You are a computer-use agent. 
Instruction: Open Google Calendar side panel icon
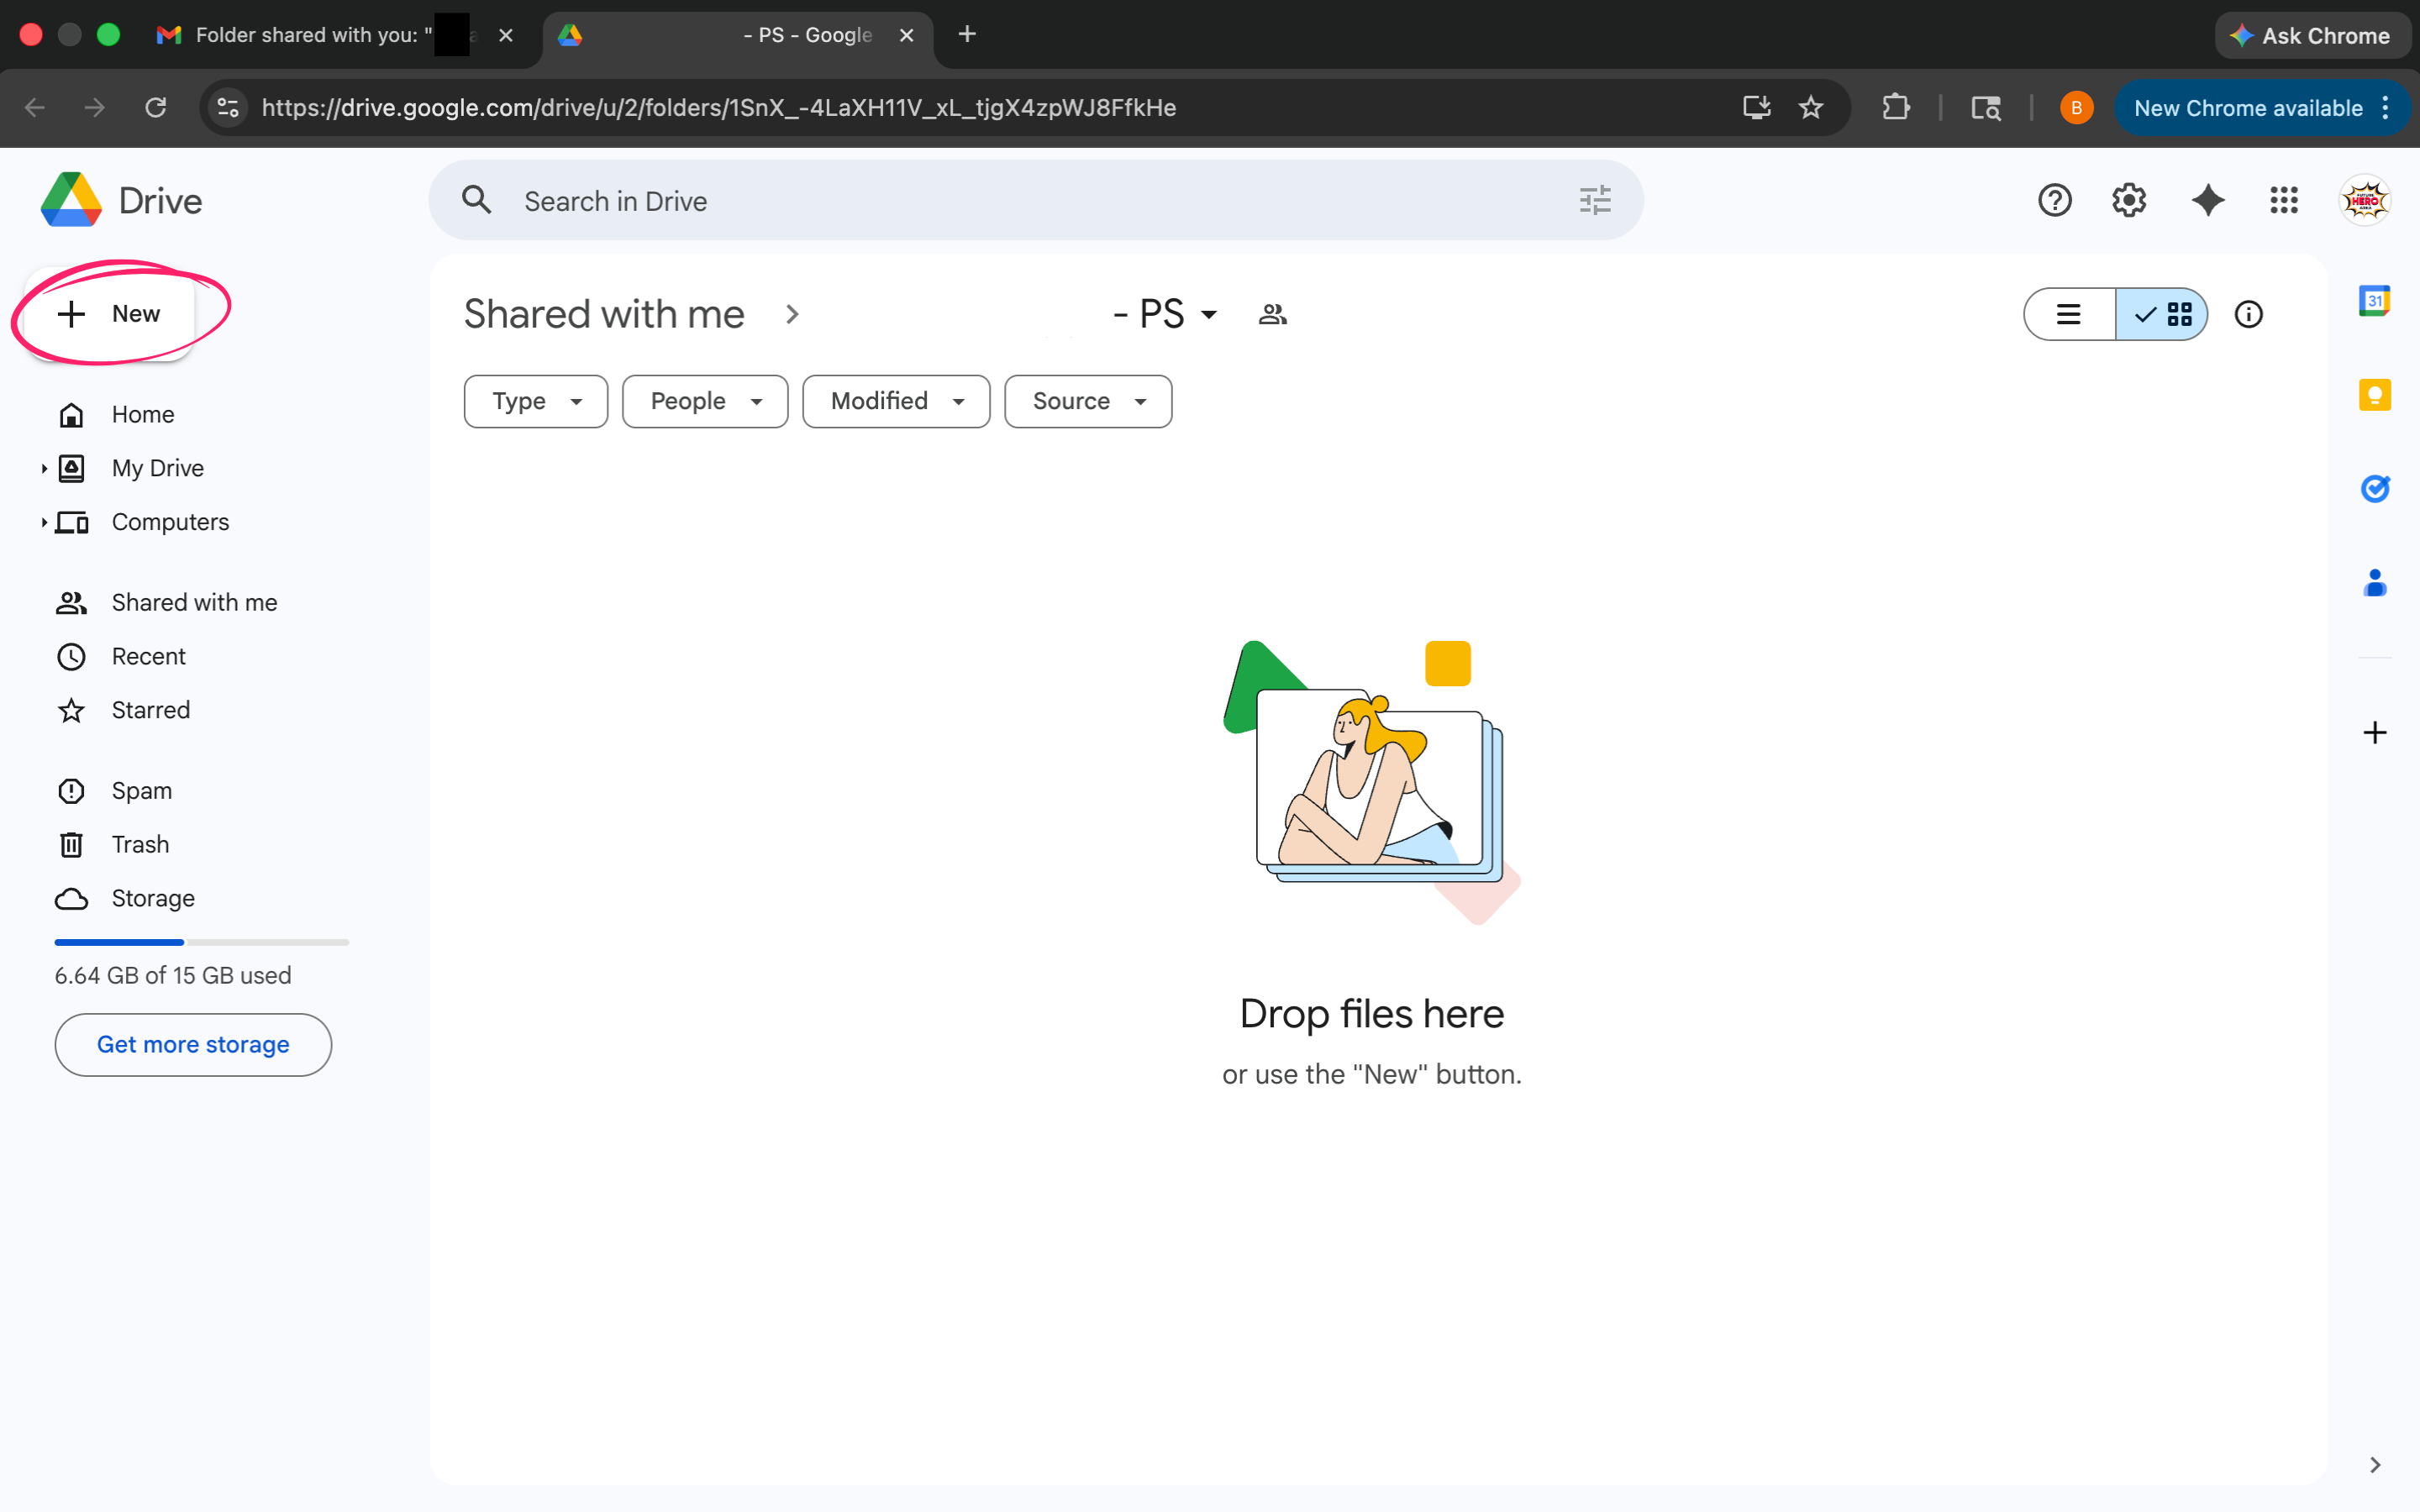(2374, 300)
